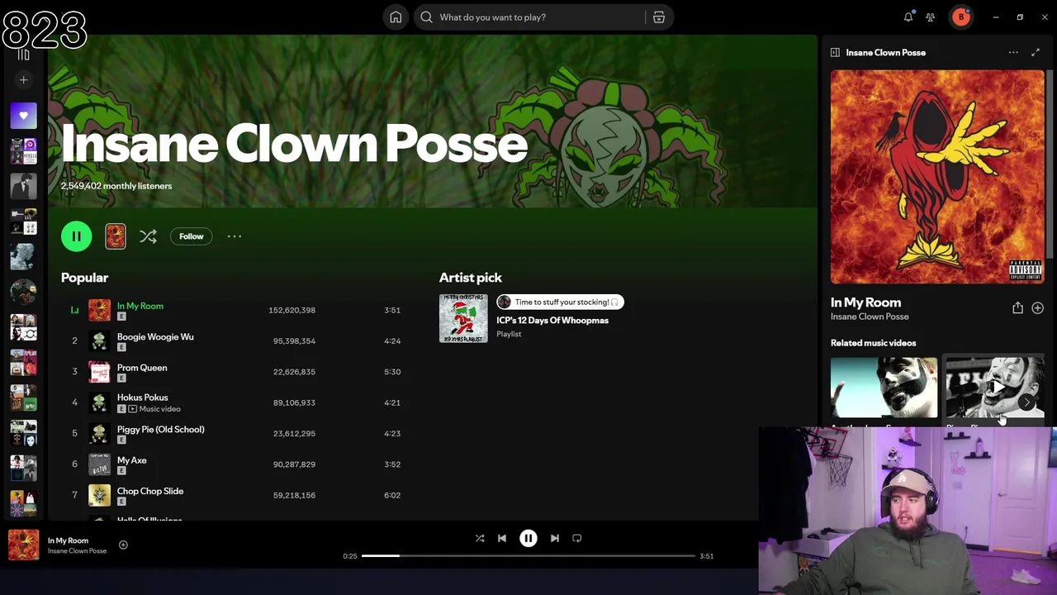The height and width of the screenshot is (595, 1057).
Task: Open Friend Activity icon
Action: click(931, 17)
